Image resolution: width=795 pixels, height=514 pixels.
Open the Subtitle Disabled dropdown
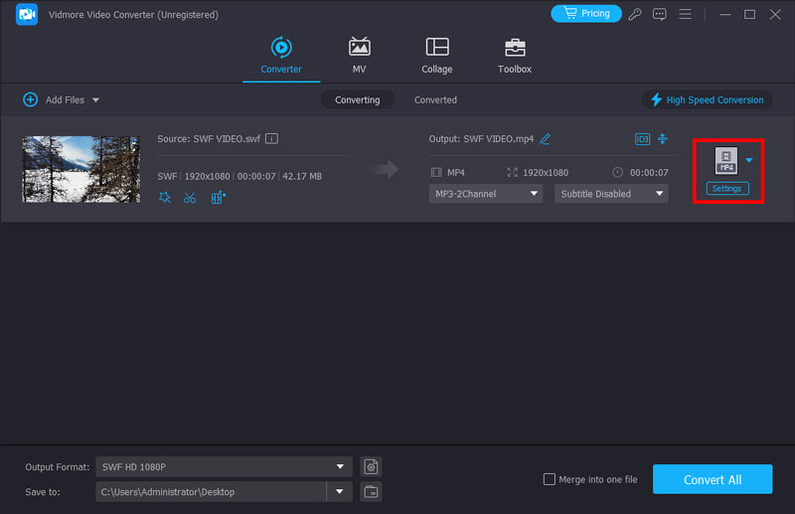(611, 194)
